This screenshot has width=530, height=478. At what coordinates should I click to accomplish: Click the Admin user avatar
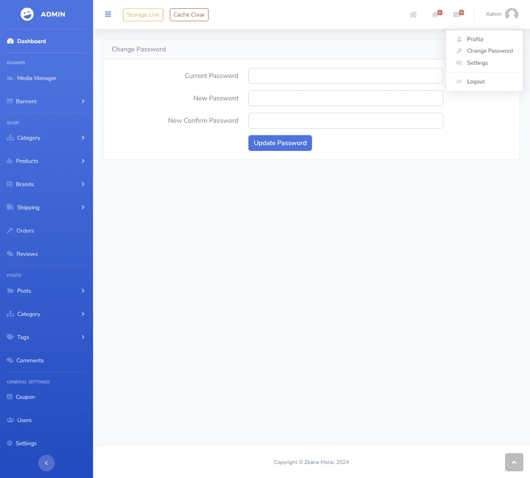tap(511, 14)
